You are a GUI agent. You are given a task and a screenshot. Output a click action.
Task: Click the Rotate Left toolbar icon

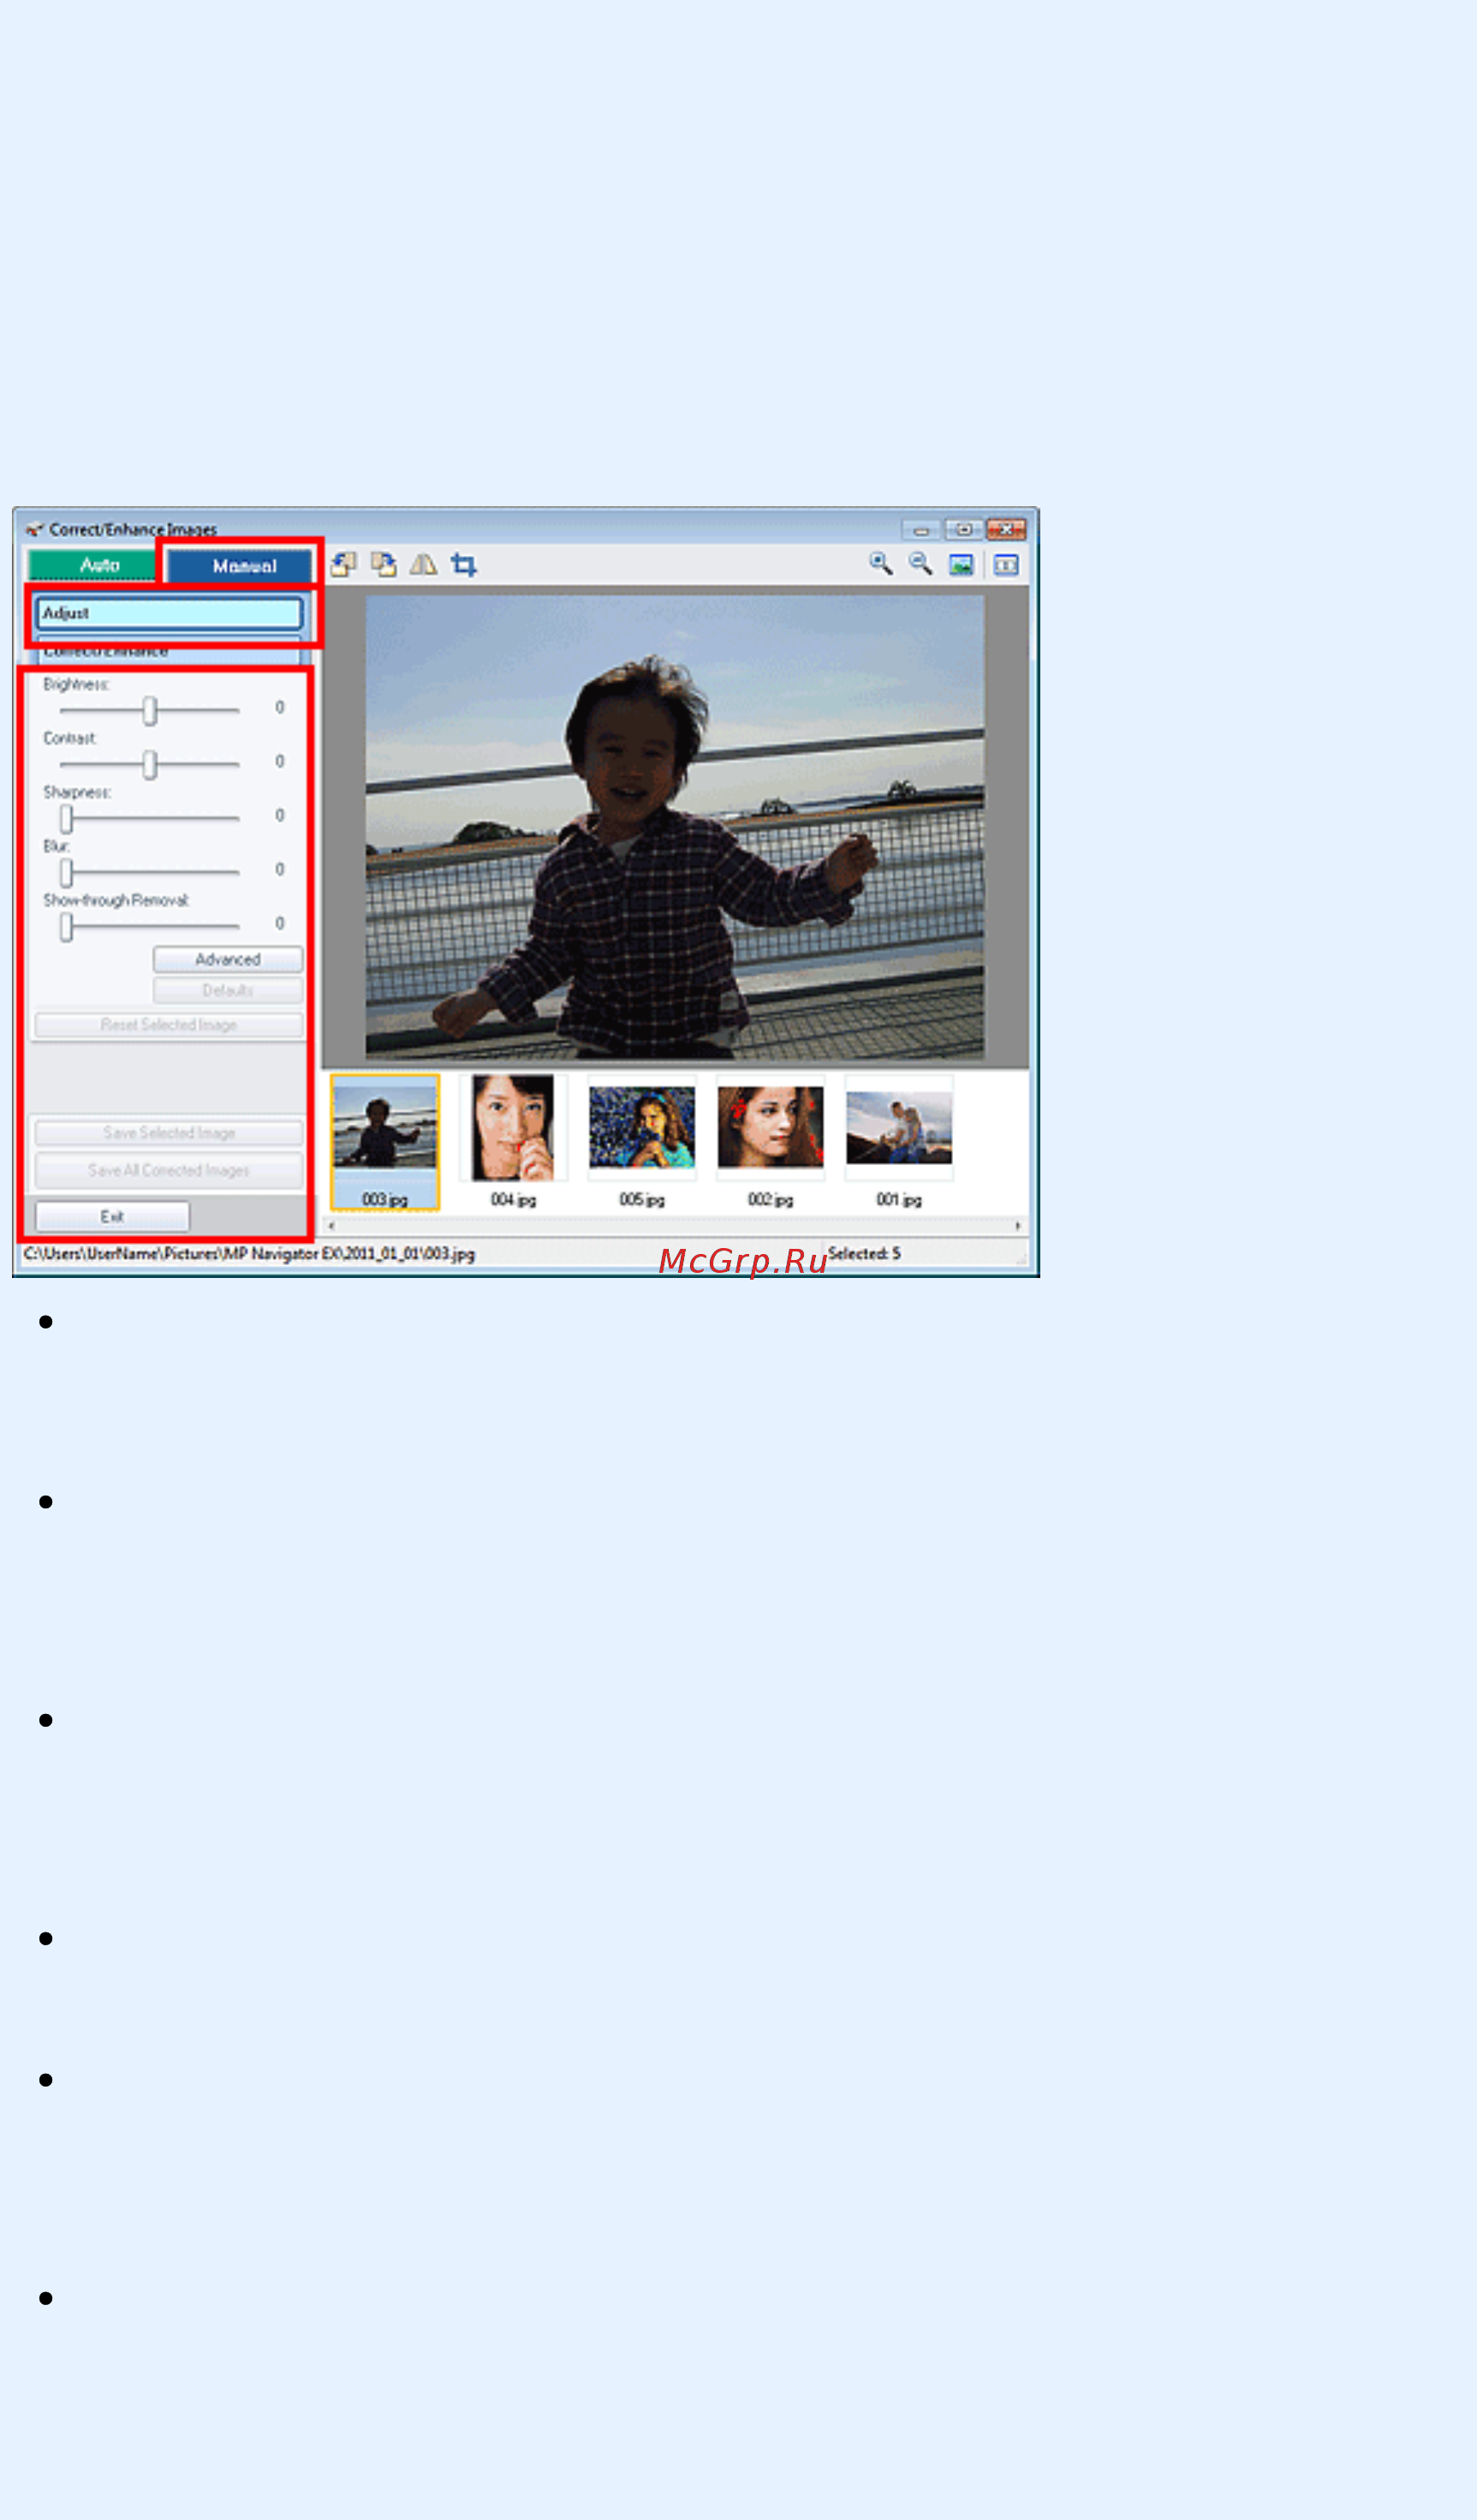pyautogui.click(x=342, y=565)
